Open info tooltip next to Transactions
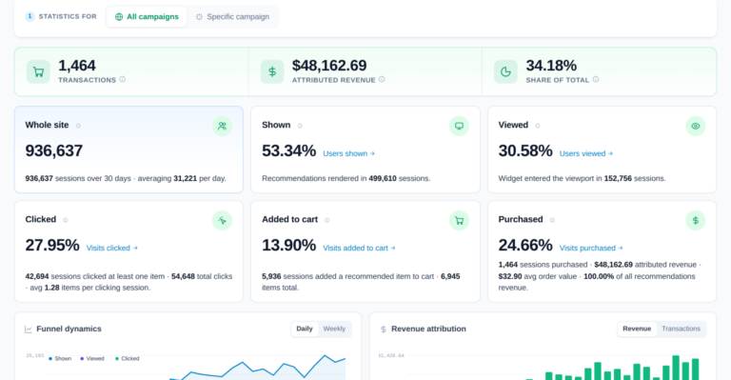Image resolution: width=731 pixels, height=380 pixels. click(122, 80)
